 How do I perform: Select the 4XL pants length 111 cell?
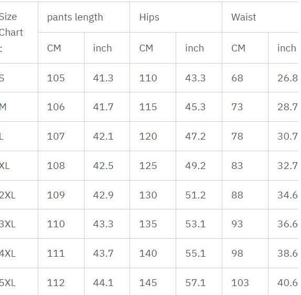point(56,254)
